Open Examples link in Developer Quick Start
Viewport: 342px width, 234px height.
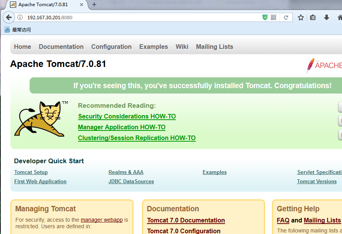click(x=215, y=172)
